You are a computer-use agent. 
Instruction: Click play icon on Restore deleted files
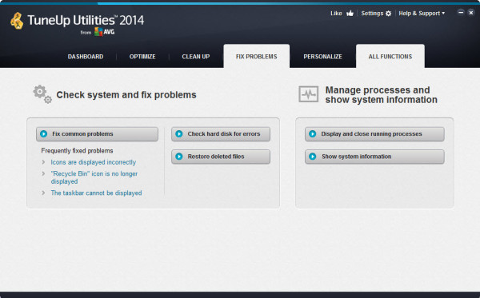pyautogui.click(x=179, y=157)
